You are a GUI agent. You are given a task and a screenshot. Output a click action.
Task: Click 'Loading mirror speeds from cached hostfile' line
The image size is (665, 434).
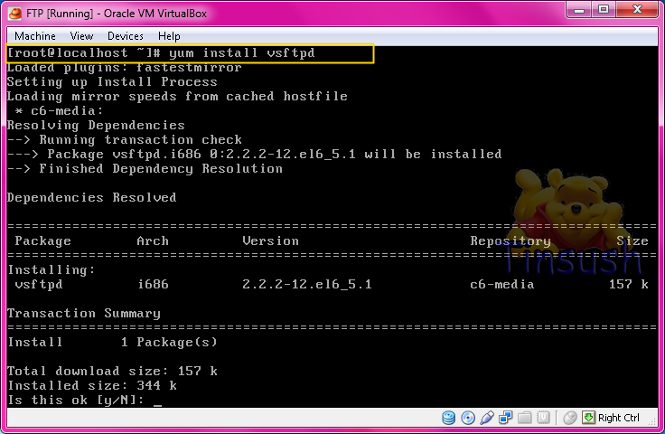(177, 97)
